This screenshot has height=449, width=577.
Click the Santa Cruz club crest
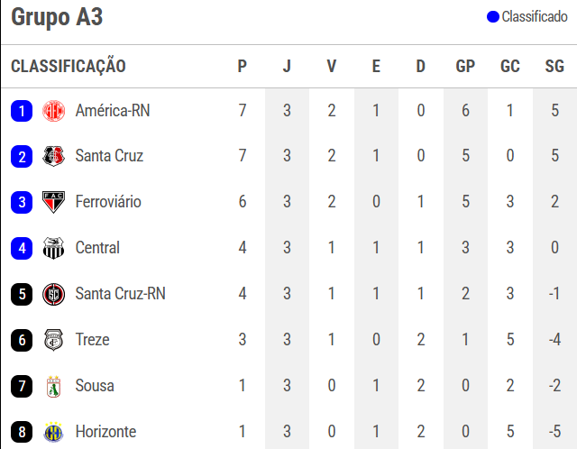(x=54, y=156)
